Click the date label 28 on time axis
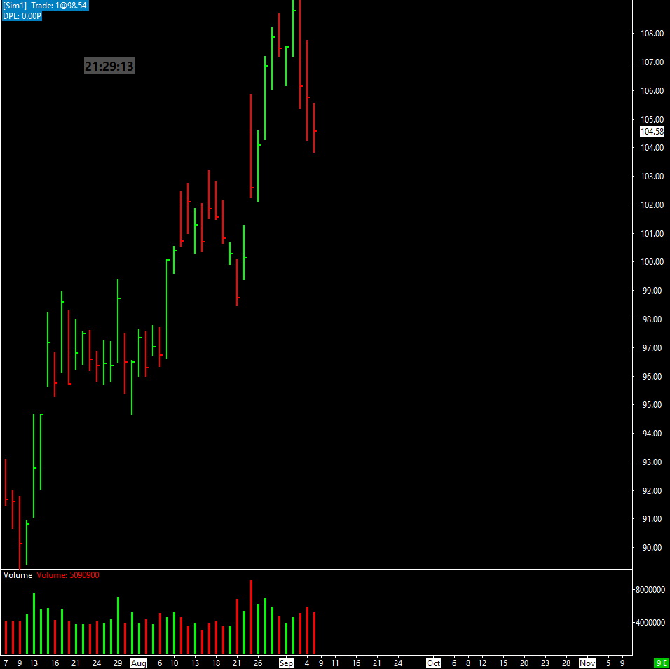The image size is (670, 669). tap(566, 663)
